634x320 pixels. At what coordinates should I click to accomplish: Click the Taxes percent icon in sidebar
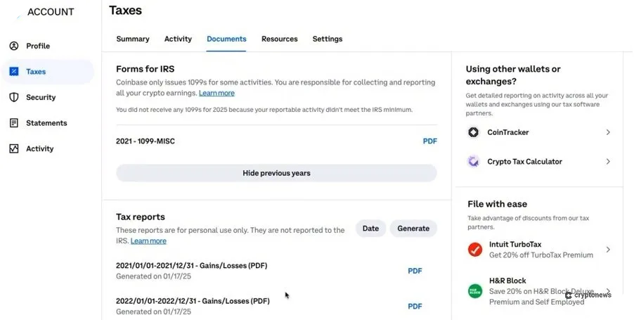tap(14, 72)
